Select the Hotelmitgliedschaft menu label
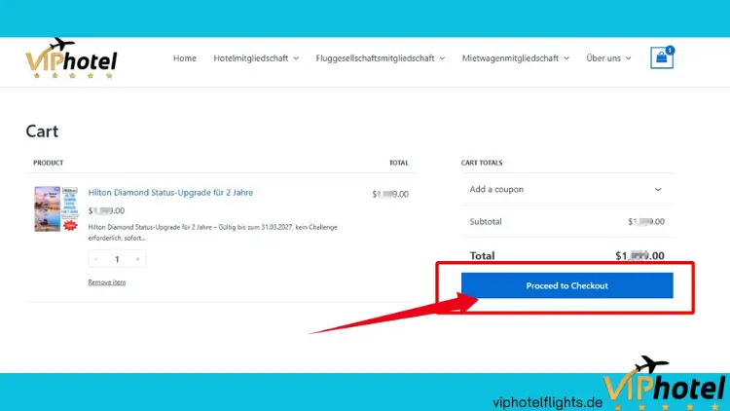 251,58
